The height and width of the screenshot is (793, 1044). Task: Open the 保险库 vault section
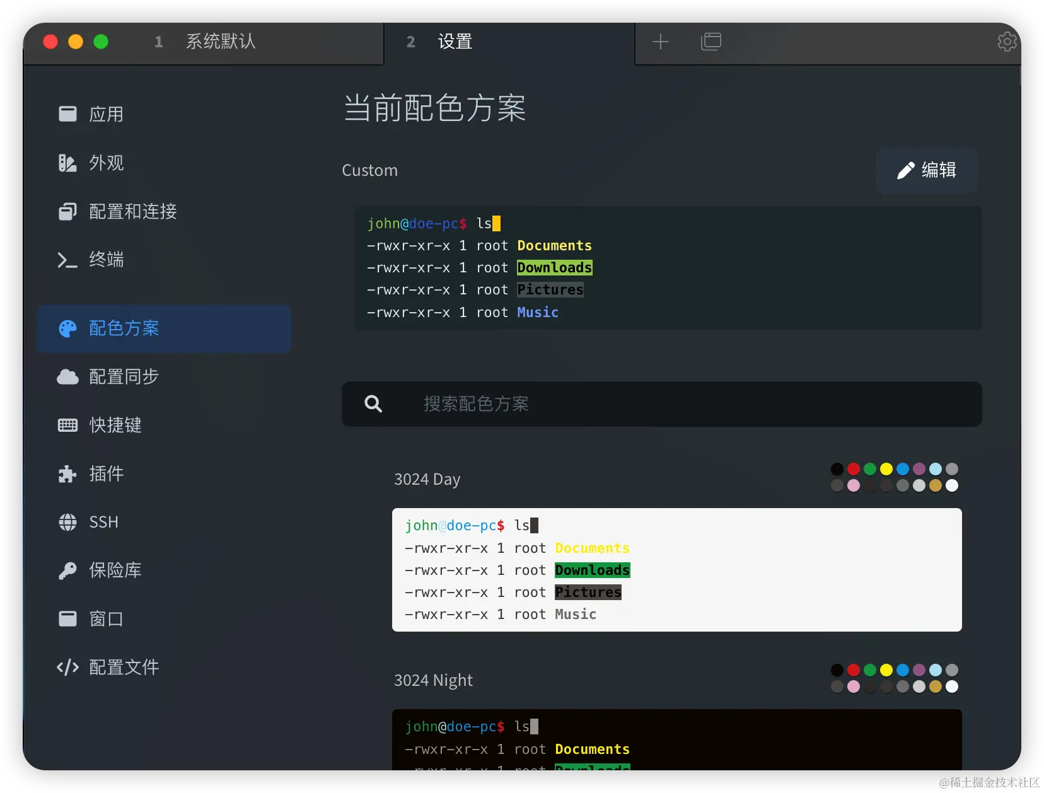click(164, 570)
